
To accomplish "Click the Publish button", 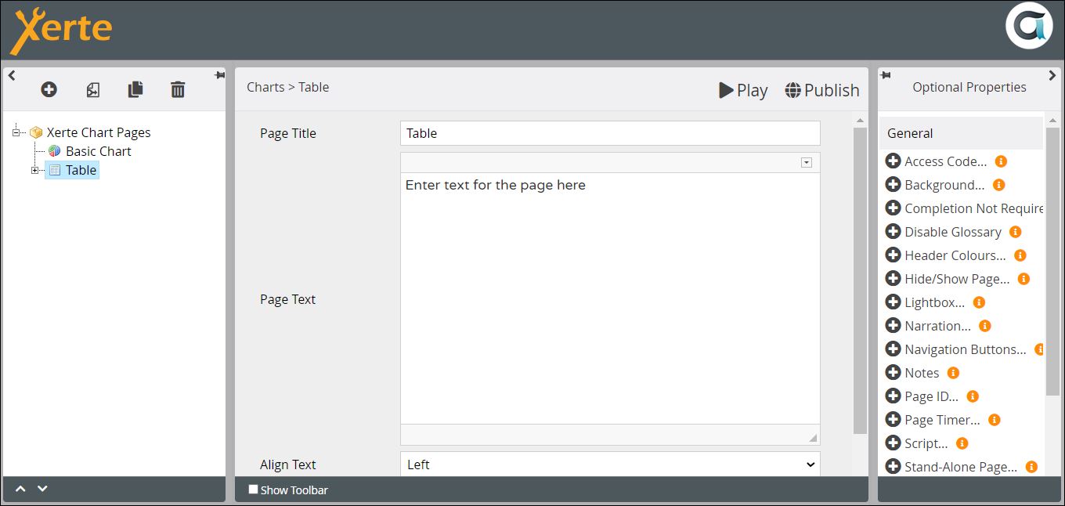I will [x=822, y=90].
